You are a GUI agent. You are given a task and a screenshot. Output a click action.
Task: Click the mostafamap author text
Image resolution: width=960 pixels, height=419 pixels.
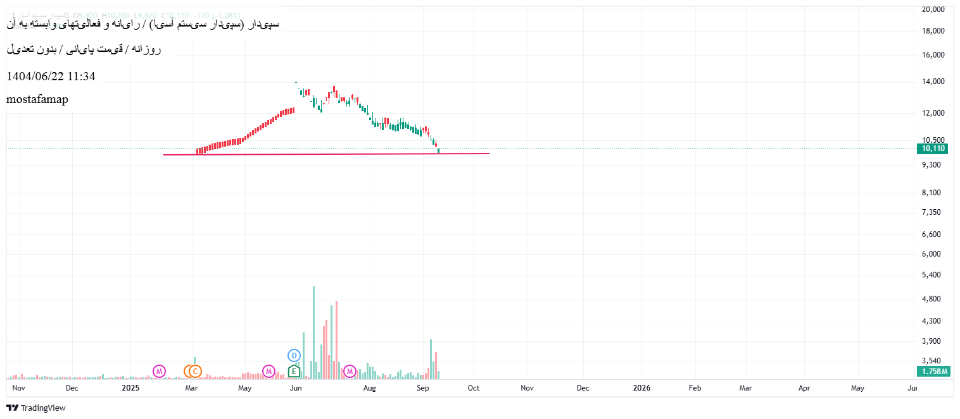(37, 99)
